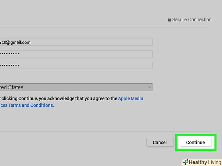222x166 pixels.
Task: Open the United States country dropdown
Action: click(x=76, y=87)
